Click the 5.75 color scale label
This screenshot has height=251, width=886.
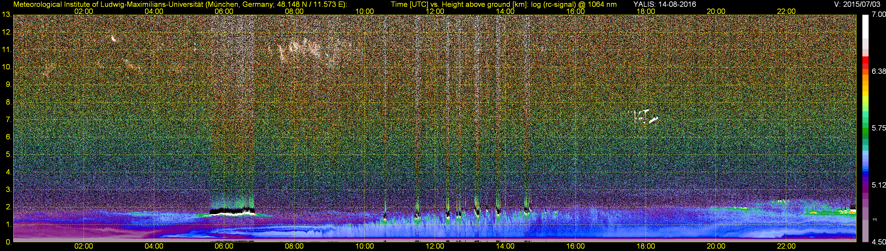coord(878,128)
